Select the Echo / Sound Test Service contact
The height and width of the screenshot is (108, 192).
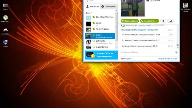coord(100,18)
